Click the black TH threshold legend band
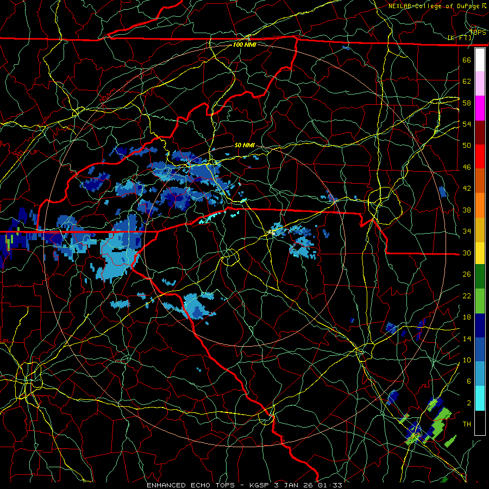 [x=480, y=423]
